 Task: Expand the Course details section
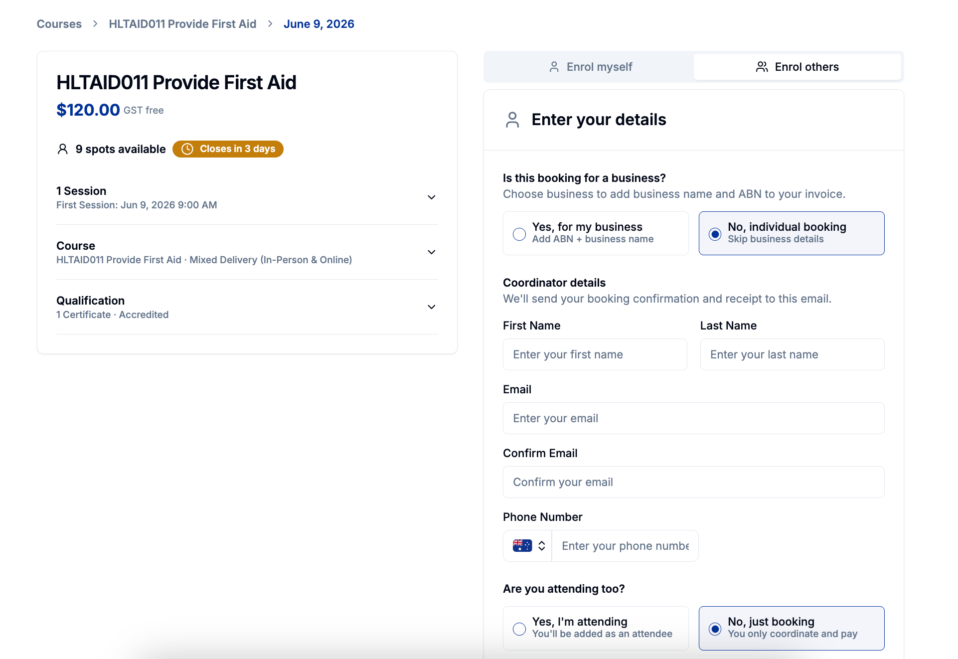pyautogui.click(x=247, y=252)
